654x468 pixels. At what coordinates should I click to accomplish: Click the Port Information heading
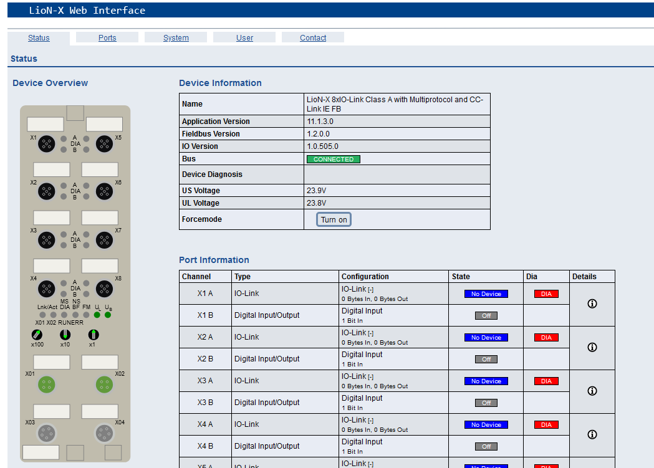coord(214,260)
